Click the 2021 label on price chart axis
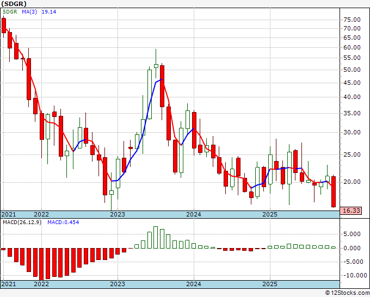Screen dimensions: 370x297 coord(9,214)
